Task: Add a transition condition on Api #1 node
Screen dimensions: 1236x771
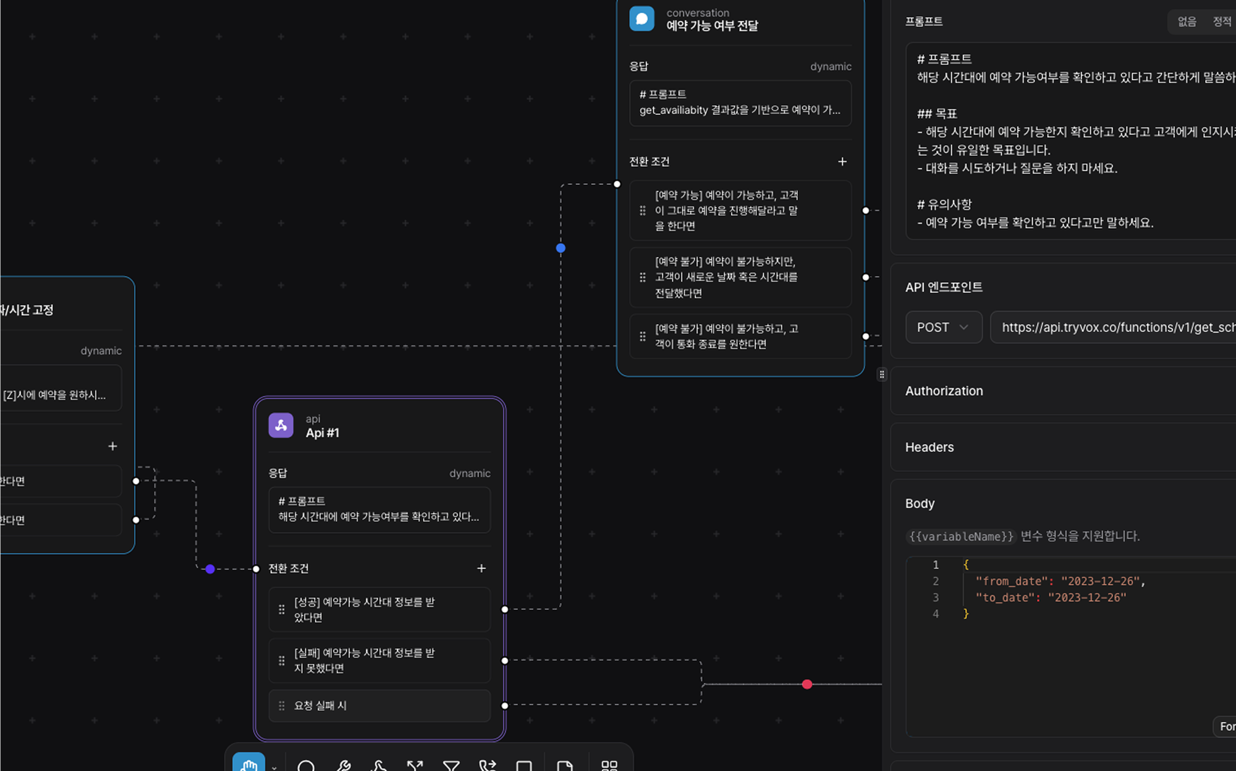Action: click(481, 568)
